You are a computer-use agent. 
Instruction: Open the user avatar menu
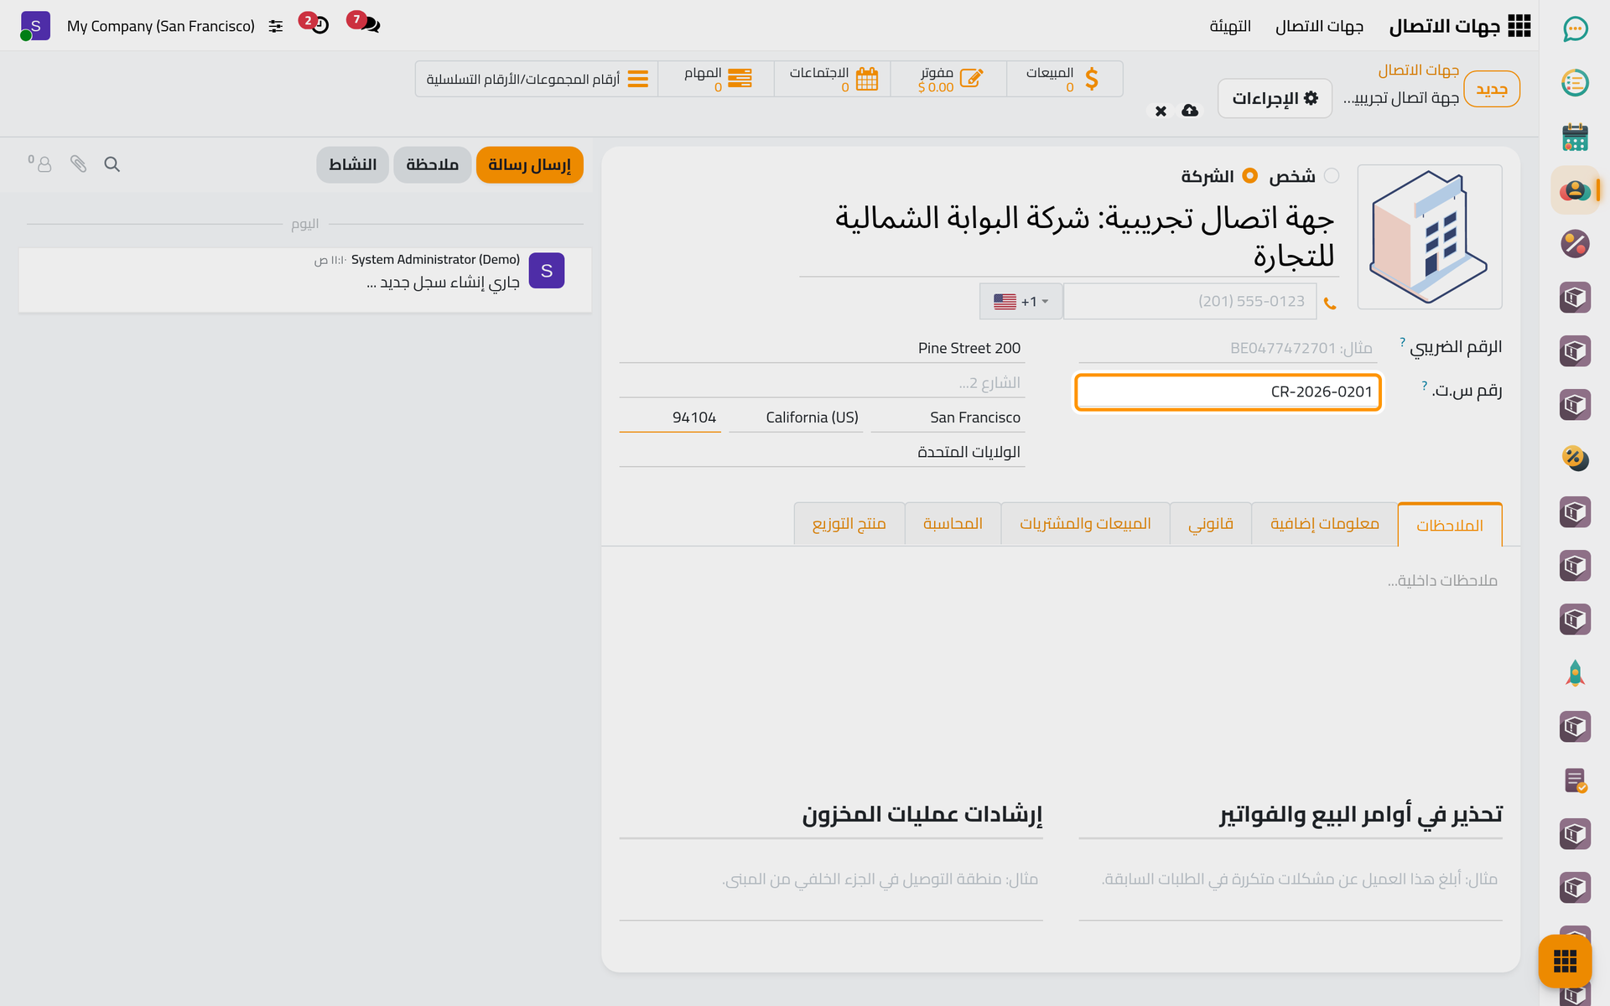coord(35,26)
